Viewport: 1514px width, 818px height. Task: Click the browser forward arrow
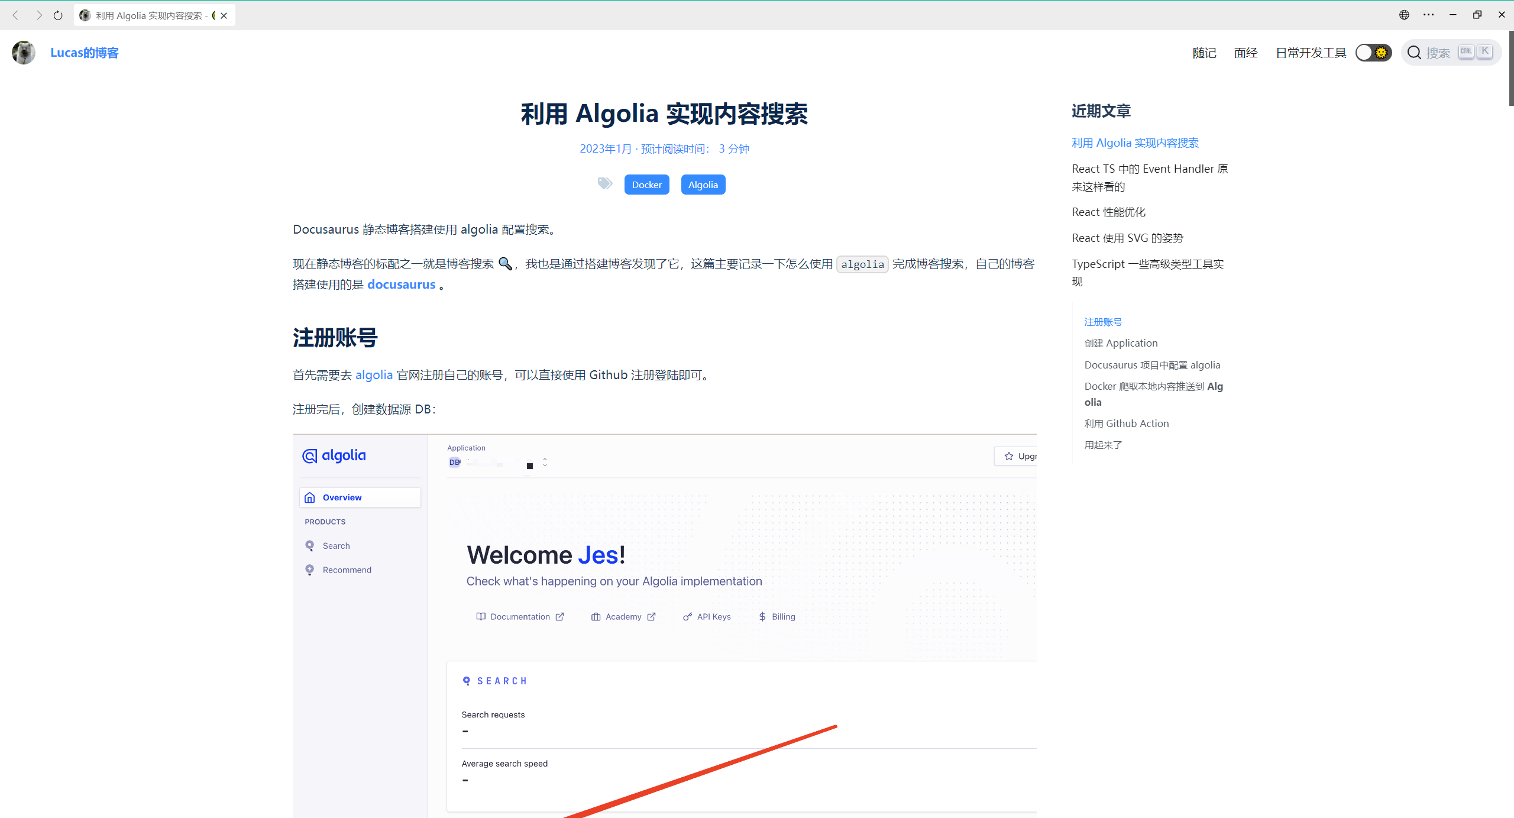click(x=38, y=15)
